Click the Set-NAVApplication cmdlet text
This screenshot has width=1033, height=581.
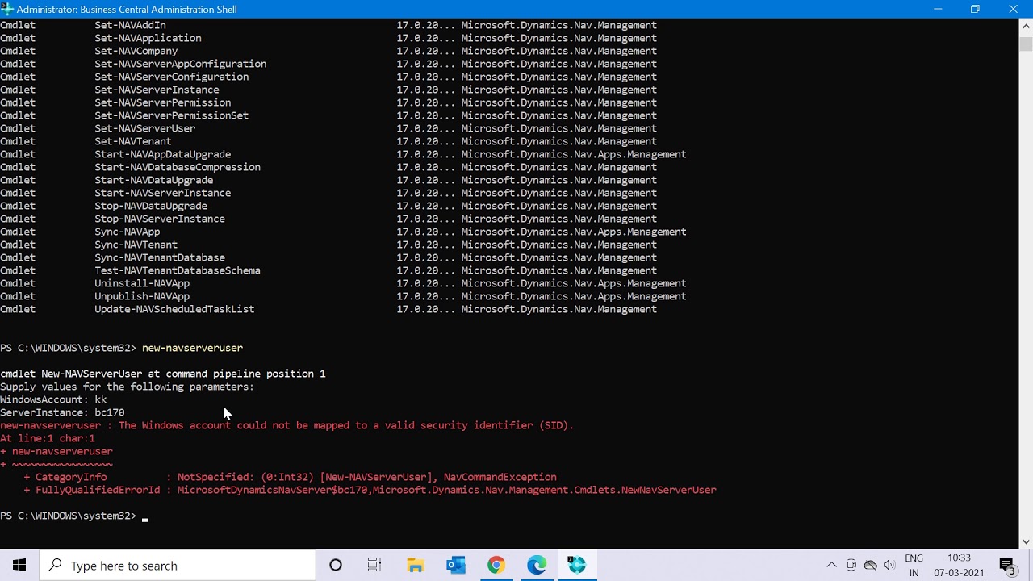pyautogui.click(x=148, y=38)
